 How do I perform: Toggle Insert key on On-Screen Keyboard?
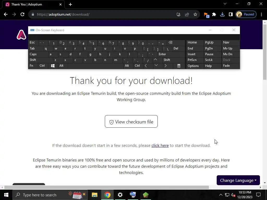[x=195, y=54]
